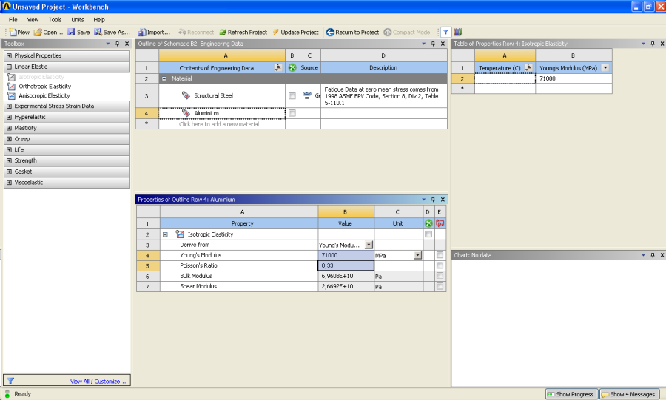Expand Experimental Stress Strain Data group

point(9,106)
